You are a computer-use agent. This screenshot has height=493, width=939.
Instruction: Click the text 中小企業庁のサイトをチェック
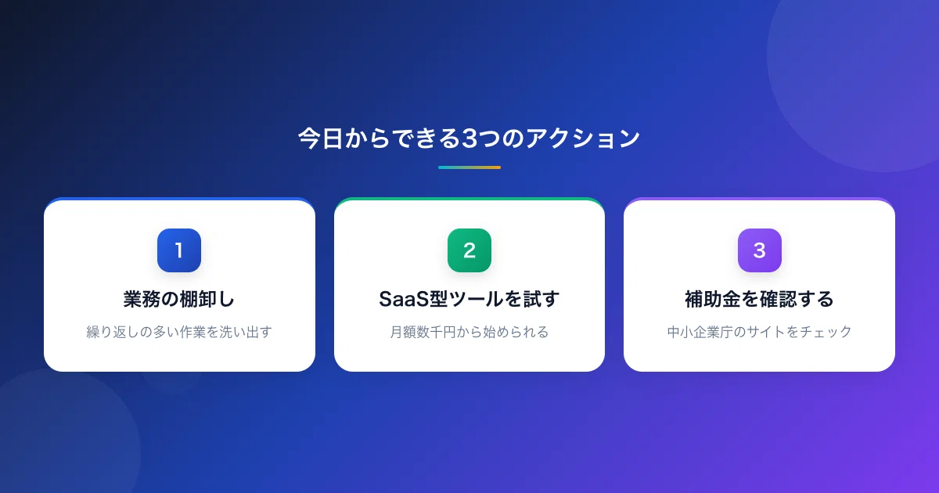click(760, 332)
